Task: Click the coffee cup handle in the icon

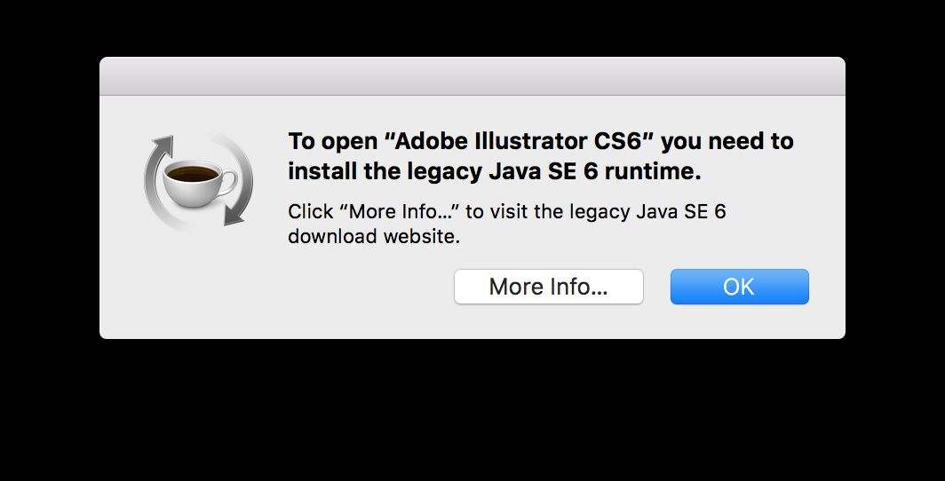Action: pyautogui.click(x=228, y=182)
